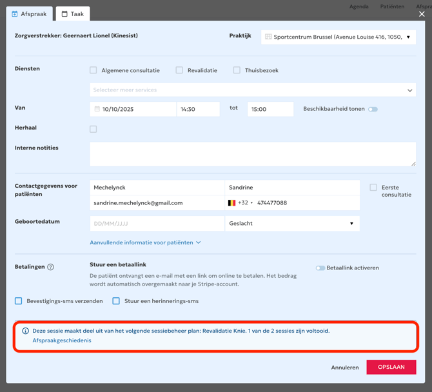Expand Aanvullende informatie voor patiënten

click(145, 242)
